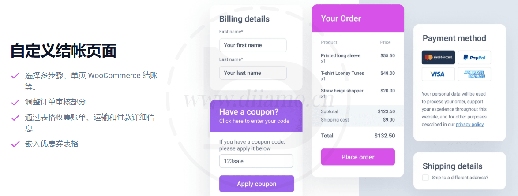Viewport: 518px width, 196px height.
Task: Click checkmark beside 嵌入优惠券表格
Action: (15, 144)
